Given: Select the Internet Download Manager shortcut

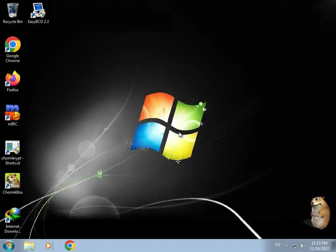Looking at the screenshot, I should tap(13, 220).
